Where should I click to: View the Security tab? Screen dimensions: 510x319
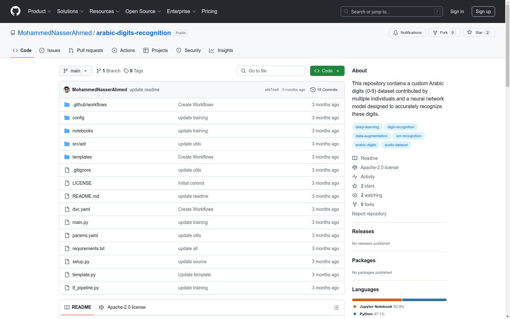(x=189, y=50)
